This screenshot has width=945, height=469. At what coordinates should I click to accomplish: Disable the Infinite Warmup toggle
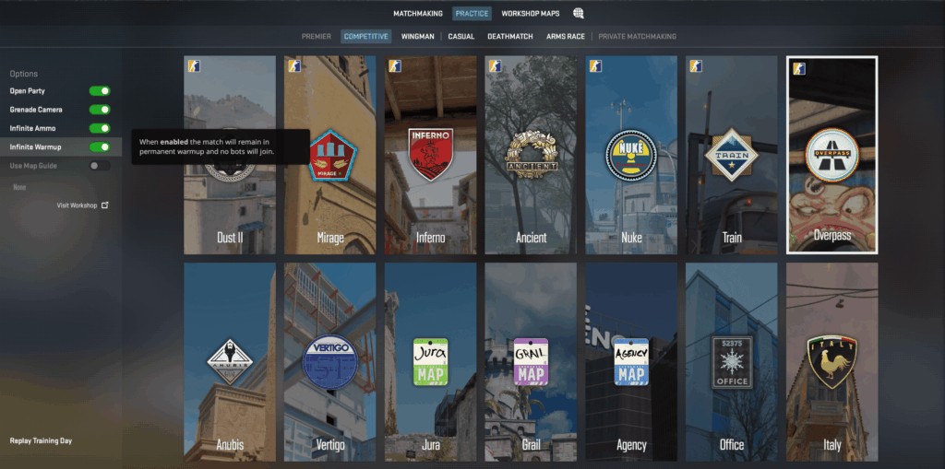tap(100, 147)
